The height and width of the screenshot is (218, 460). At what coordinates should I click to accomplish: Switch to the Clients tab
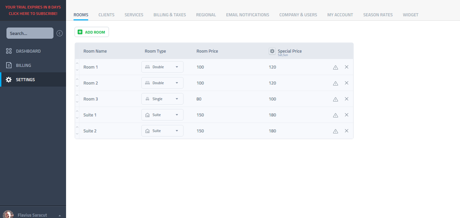click(x=107, y=15)
